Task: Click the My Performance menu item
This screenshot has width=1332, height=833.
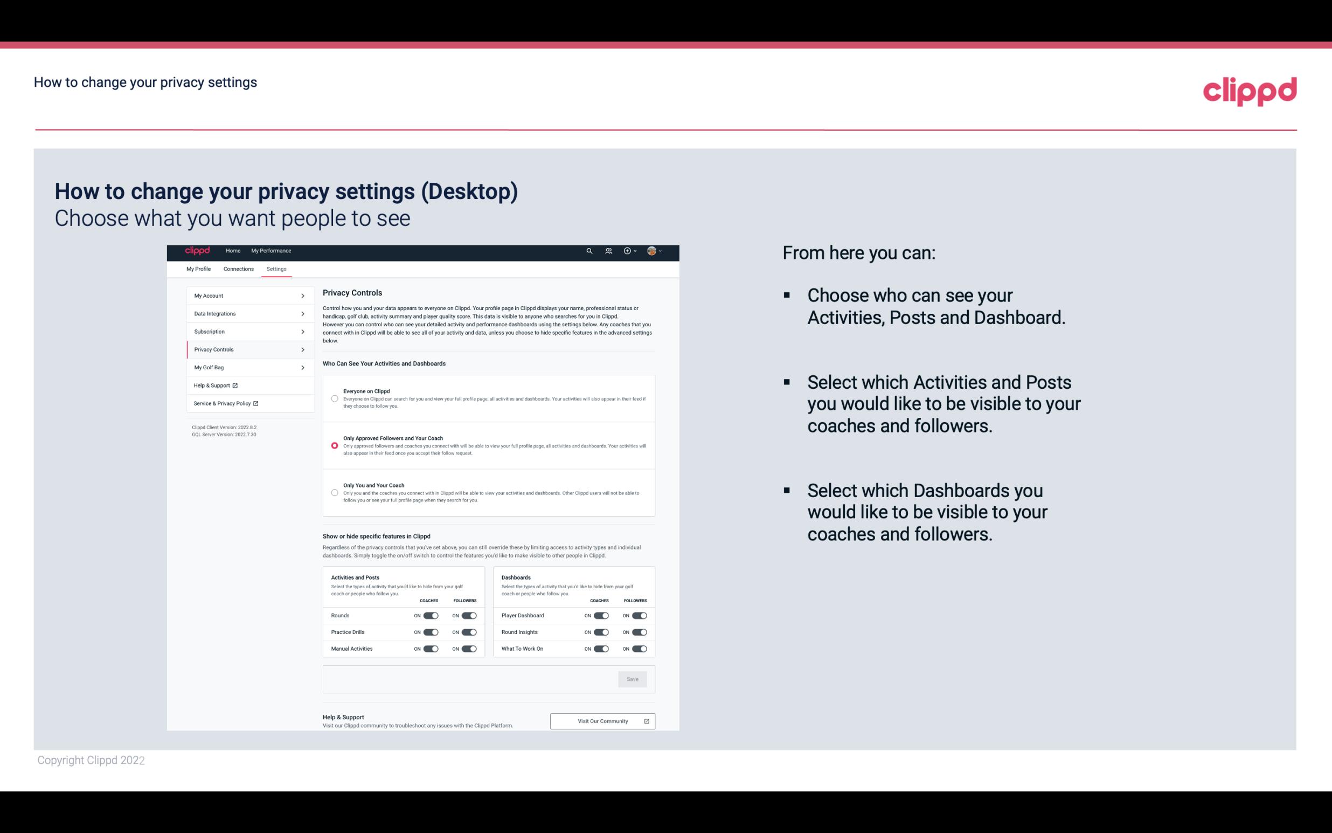Action: pyautogui.click(x=270, y=251)
